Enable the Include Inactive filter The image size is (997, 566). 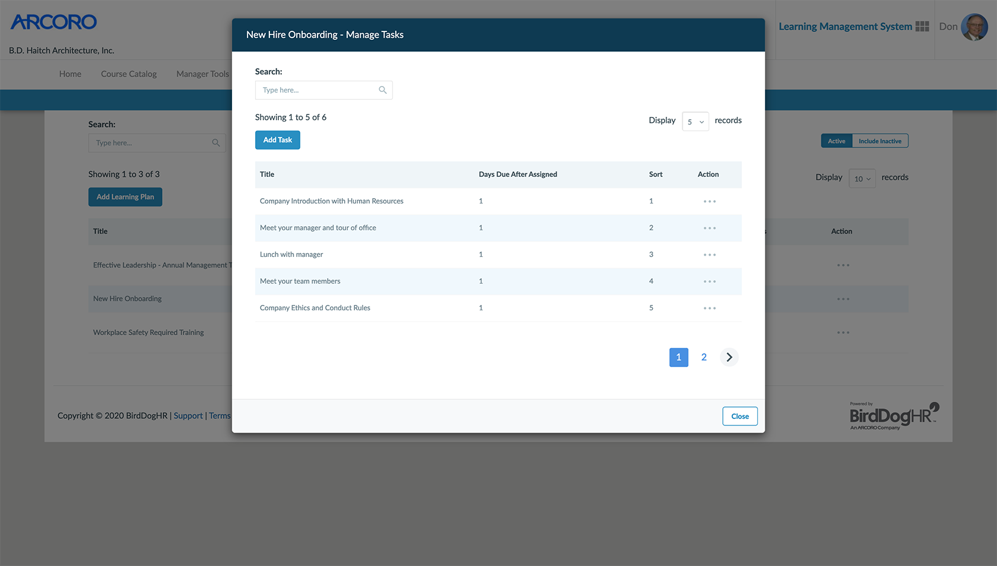[x=880, y=141]
